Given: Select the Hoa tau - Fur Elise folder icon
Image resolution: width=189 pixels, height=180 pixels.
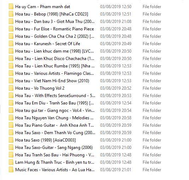Looking at the screenshot, I should click(x=11, y=29).
